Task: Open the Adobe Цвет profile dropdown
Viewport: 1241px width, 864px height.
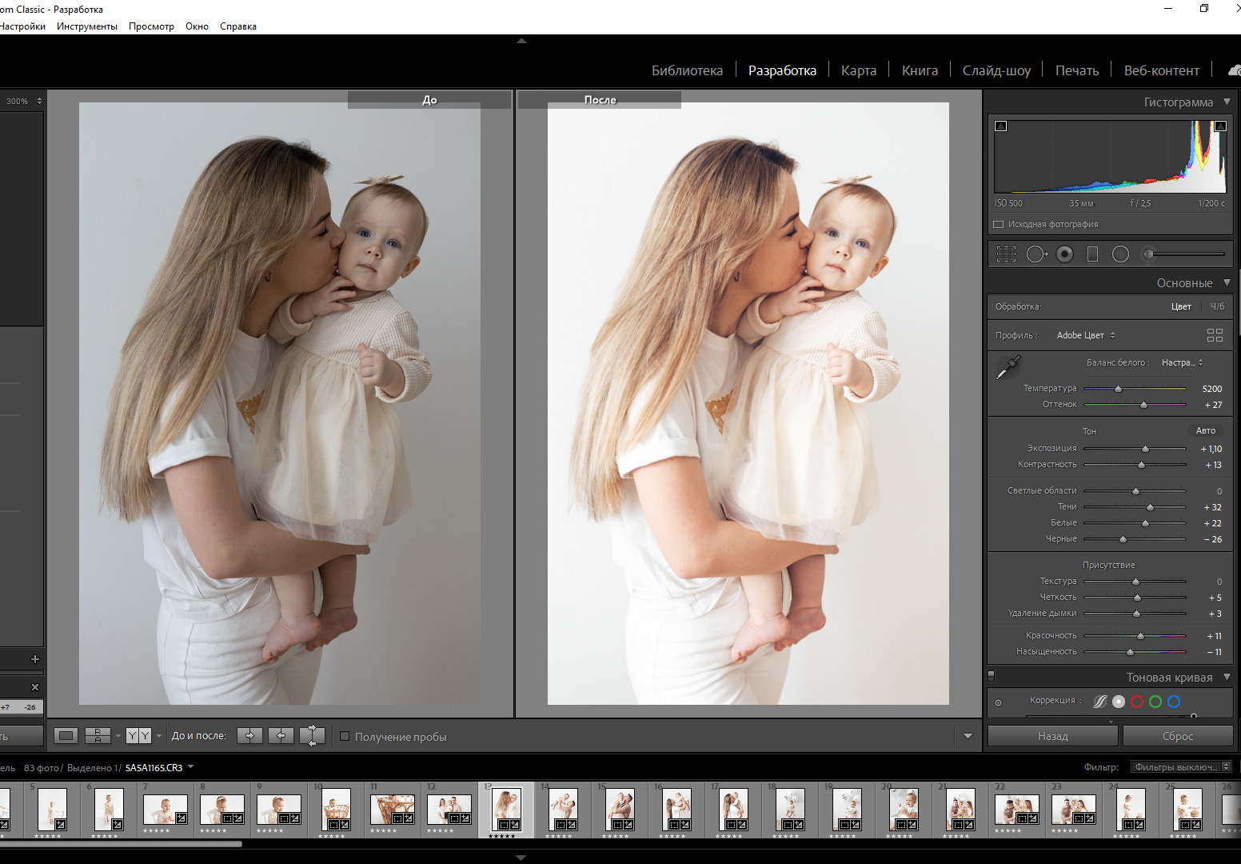Action: point(1085,335)
